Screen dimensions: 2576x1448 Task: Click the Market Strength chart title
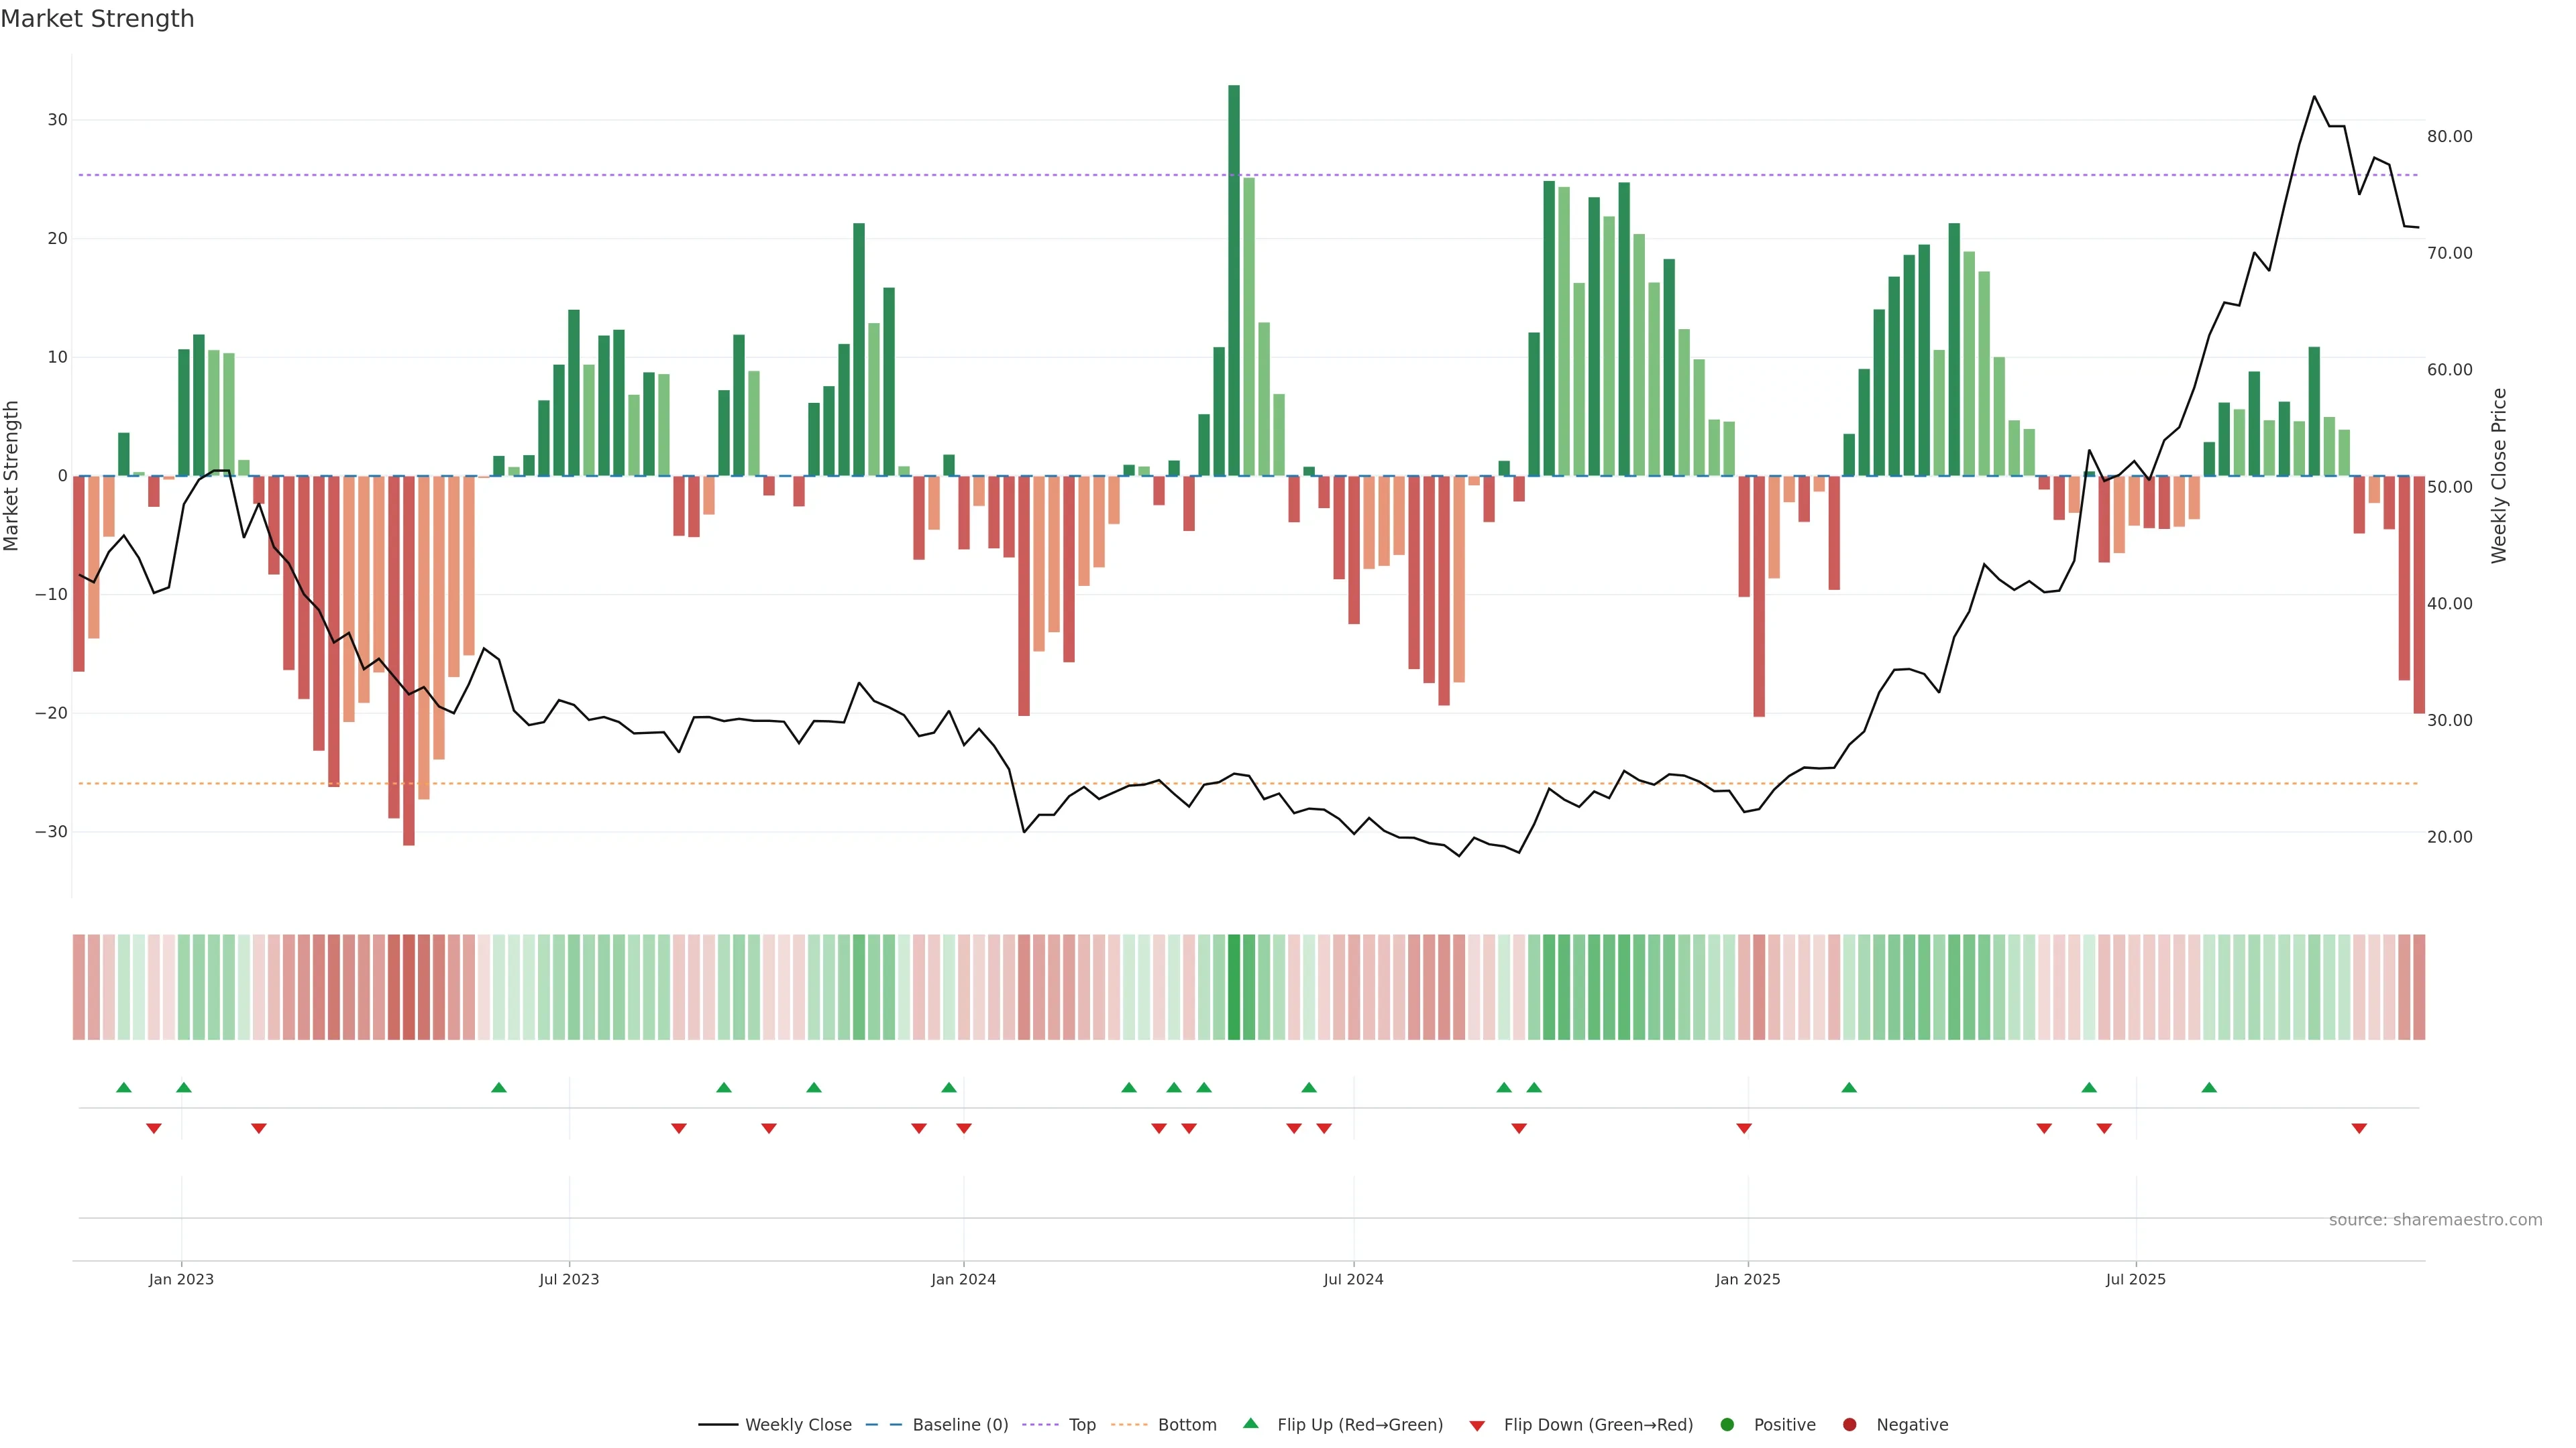[x=97, y=19]
